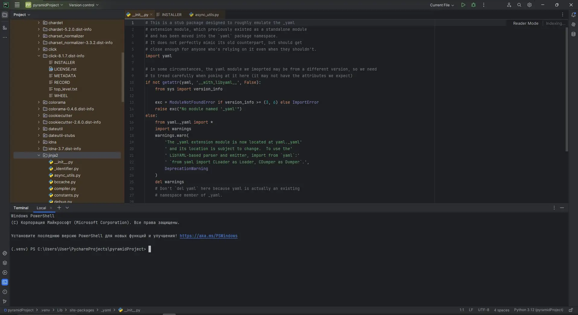
Task: Hide the terminal panel
Action: (562, 208)
